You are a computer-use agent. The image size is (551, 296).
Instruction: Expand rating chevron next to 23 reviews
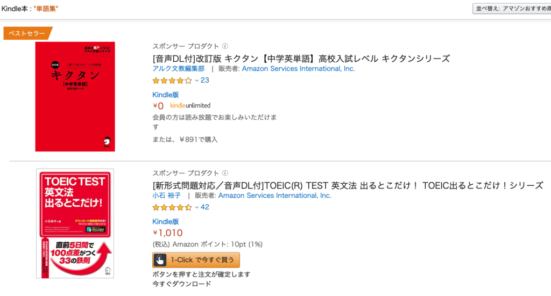pos(197,81)
